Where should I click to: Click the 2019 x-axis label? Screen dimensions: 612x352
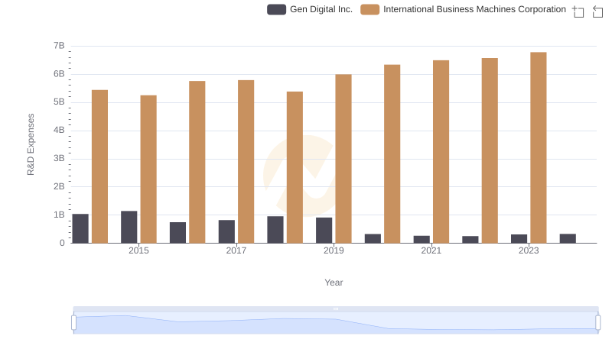(334, 250)
